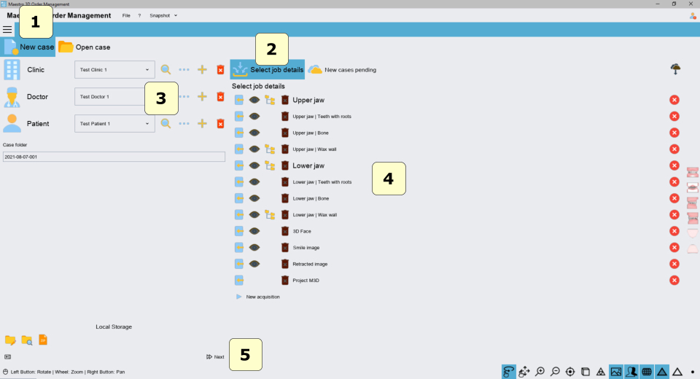Click the Local Storage label
The height and width of the screenshot is (379, 700).
point(114,327)
